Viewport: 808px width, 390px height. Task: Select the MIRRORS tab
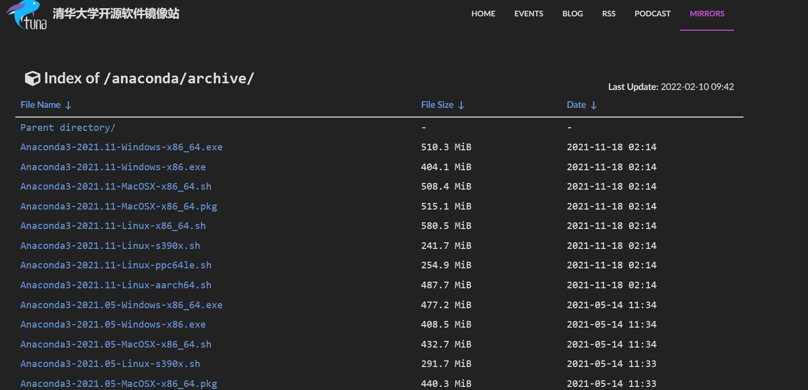point(707,14)
